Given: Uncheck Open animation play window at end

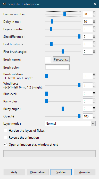Looking at the screenshot, I should click(5, 145).
